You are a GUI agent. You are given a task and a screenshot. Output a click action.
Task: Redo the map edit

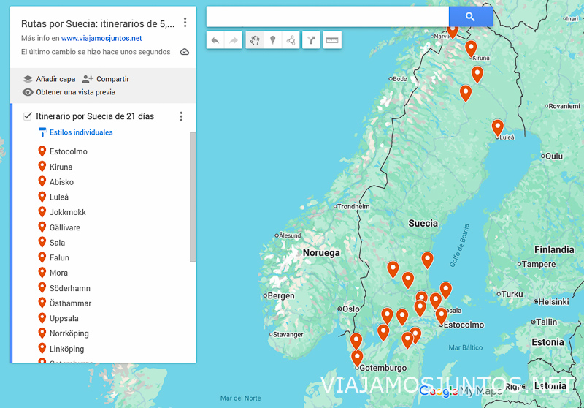pos(234,40)
